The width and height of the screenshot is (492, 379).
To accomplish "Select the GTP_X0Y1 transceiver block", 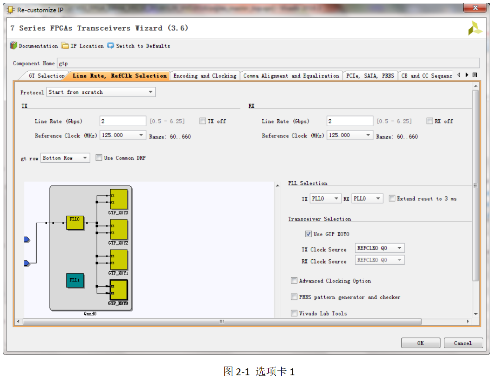I will click(x=119, y=260).
